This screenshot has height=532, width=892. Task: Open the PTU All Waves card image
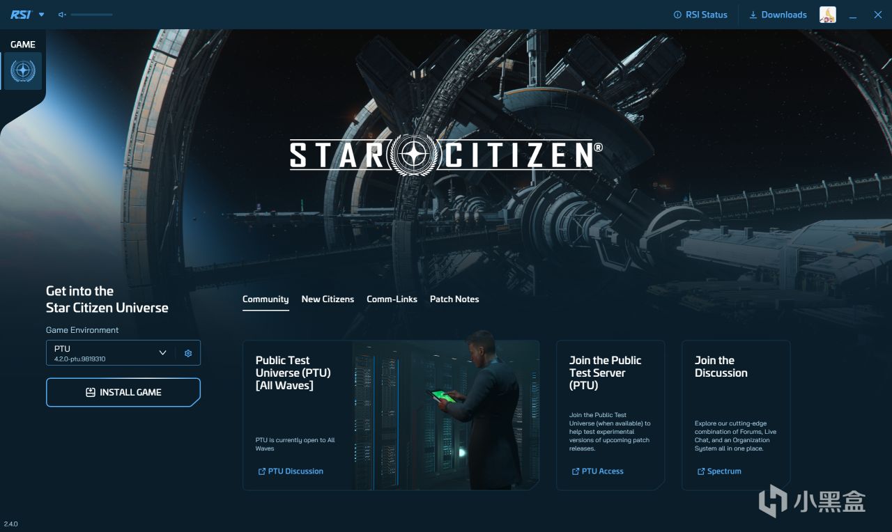point(446,415)
